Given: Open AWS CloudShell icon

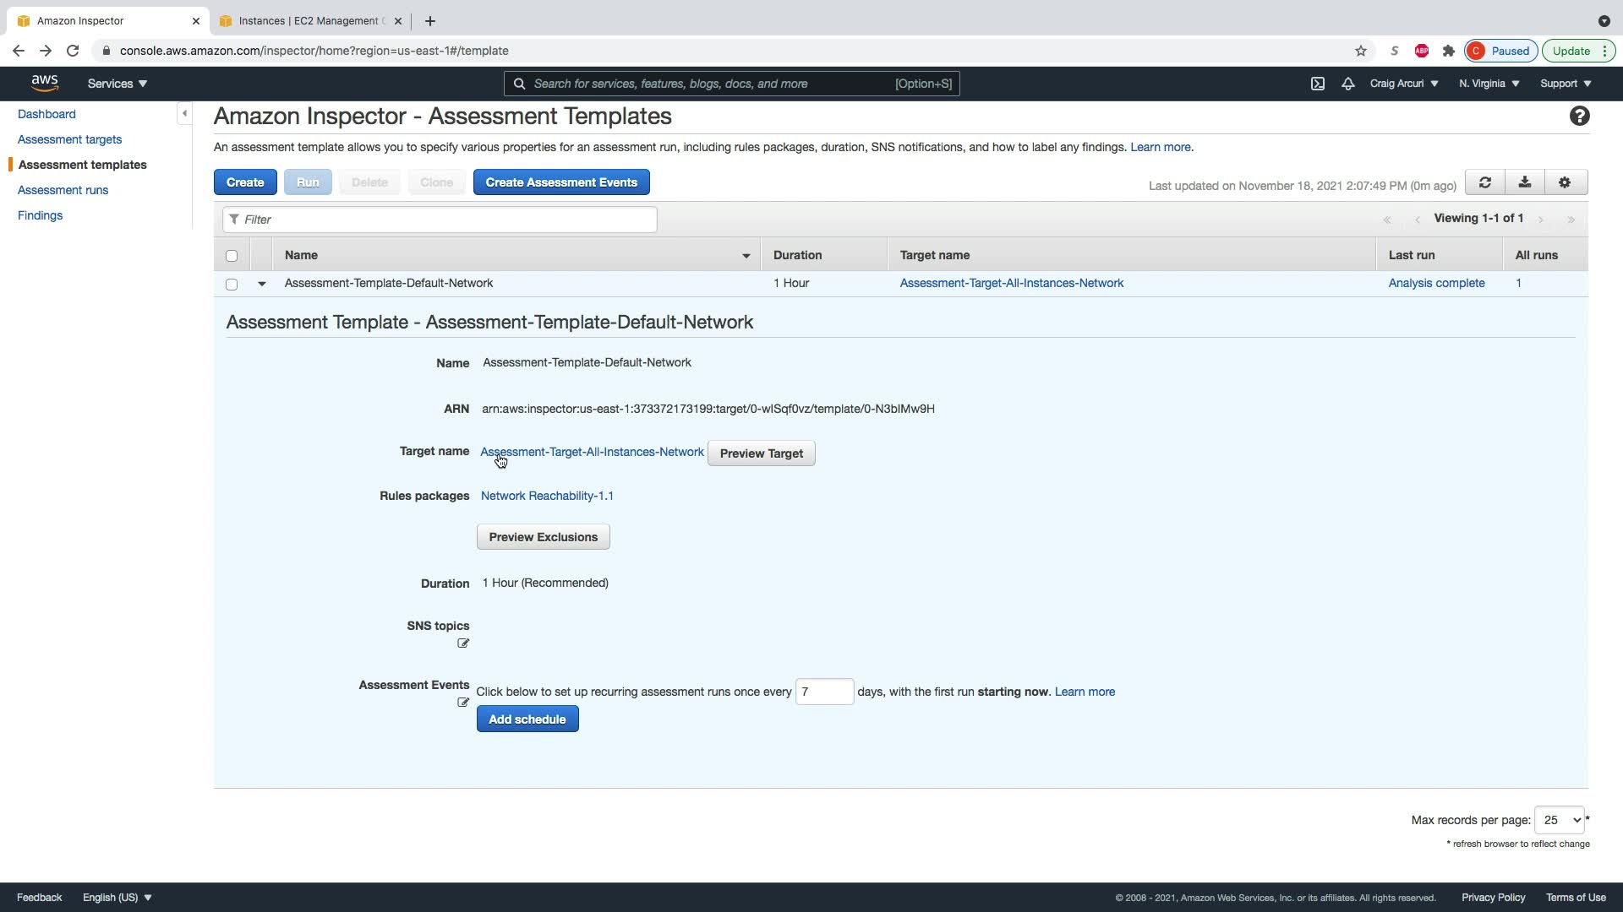Looking at the screenshot, I should [x=1317, y=84].
